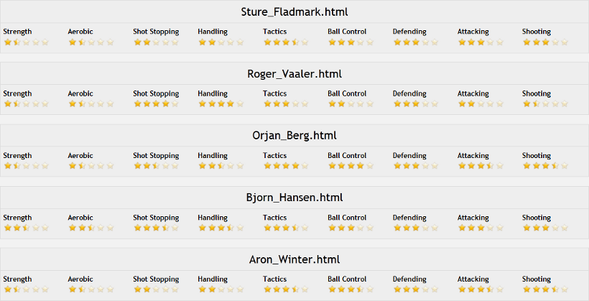This screenshot has width=589, height=301.
Task: Click Shot Stopping label under Bjorn_Hansen
Action: 156,218
